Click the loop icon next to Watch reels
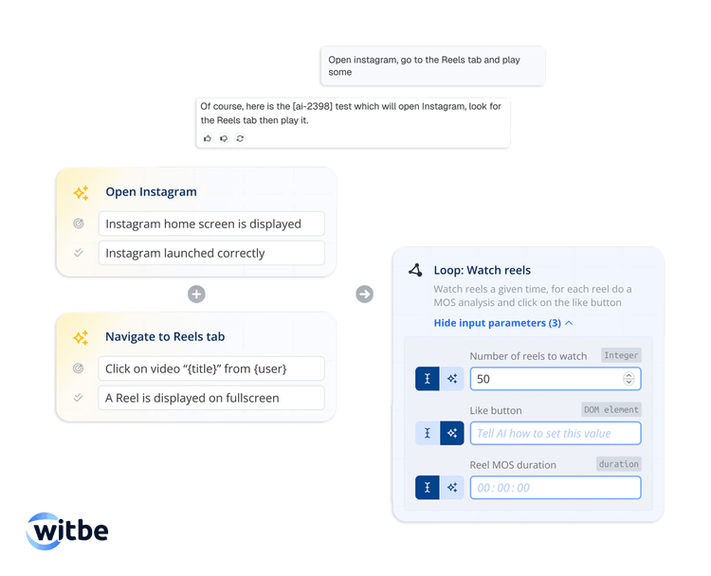The width and height of the screenshot is (711, 576). pos(415,270)
